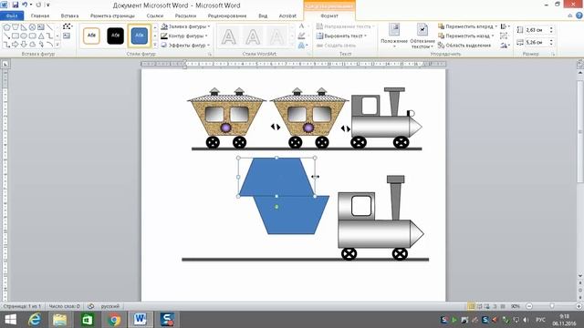Launch Internet Explorer from the taskbar
Image resolution: width=584 pixels, height=328 pixels.
coord(35,320)
